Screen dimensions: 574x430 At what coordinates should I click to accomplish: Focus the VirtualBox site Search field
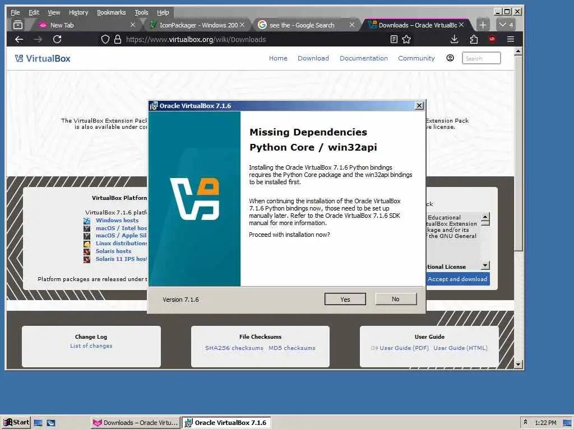click(x=482, y=58)
